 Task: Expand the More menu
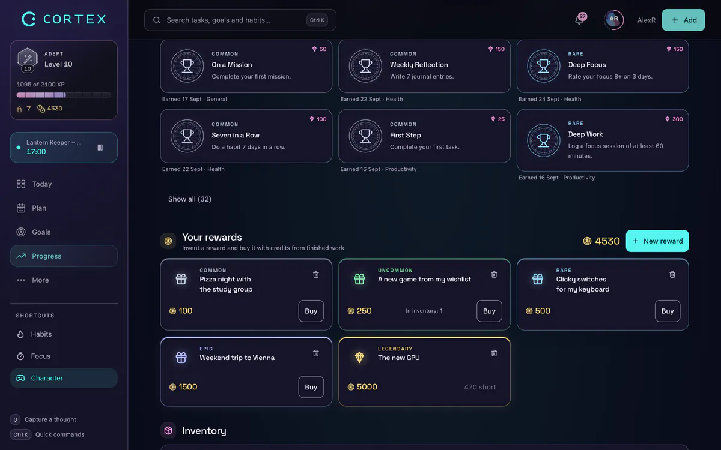64,280
